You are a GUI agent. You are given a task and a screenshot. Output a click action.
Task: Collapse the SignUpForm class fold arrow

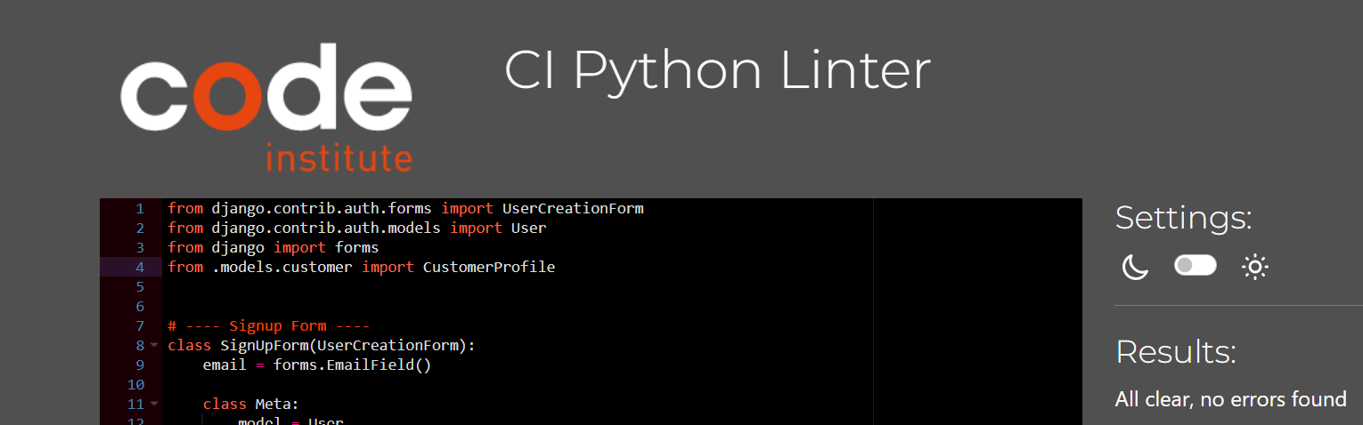pyautogui.click(x=154, y=345)
